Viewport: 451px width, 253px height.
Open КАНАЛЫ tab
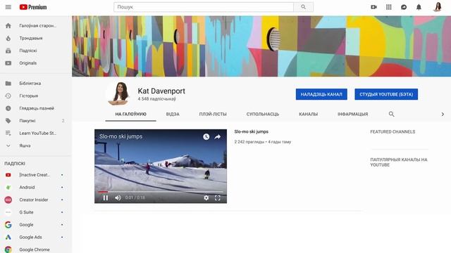[309, 114]
